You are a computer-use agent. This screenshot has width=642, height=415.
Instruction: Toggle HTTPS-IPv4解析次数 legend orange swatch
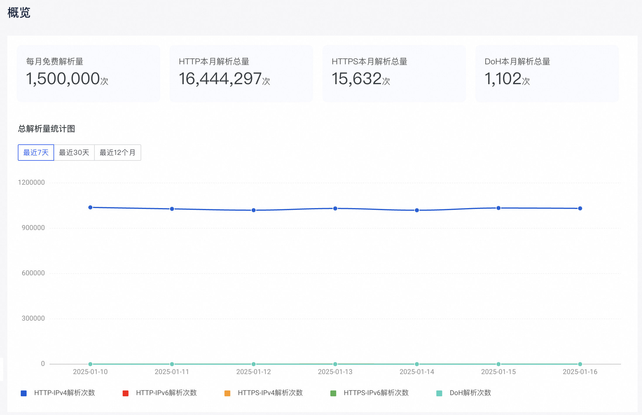(x=227, y=393)
